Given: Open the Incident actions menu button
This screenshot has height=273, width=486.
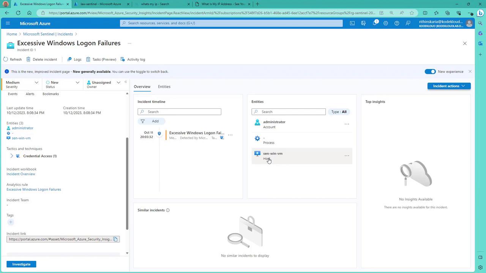Looking at the screenshot, I should pyautogui.click(x=449, y=86).
